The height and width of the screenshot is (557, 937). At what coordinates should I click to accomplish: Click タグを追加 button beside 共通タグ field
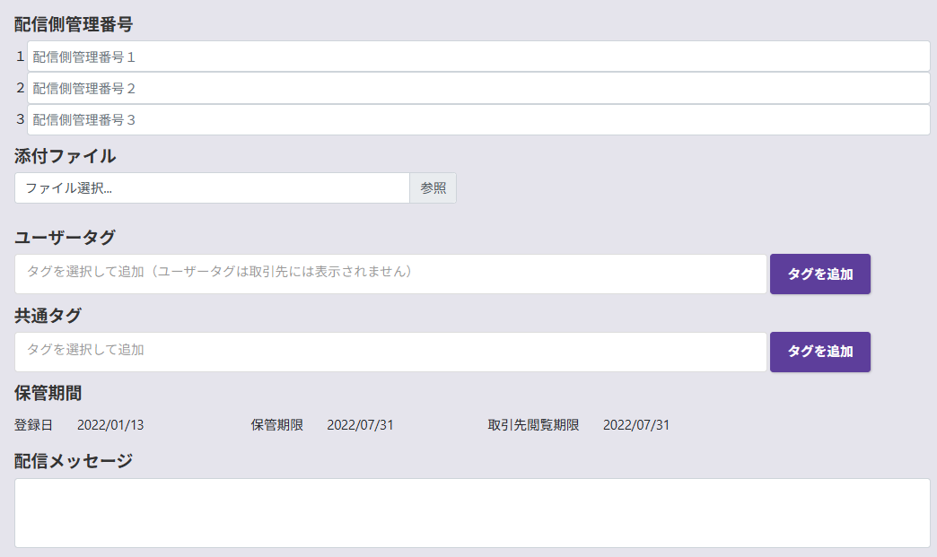click(x=819, y=352)
